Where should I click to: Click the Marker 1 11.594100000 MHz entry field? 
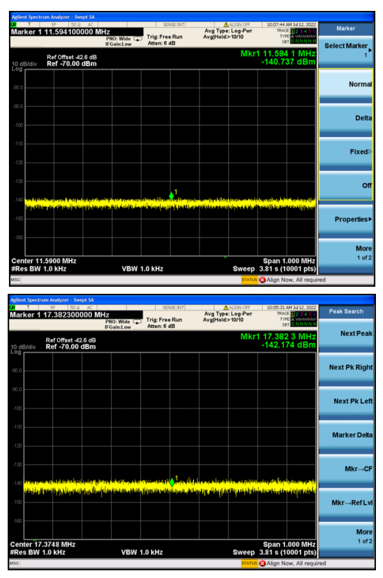pos(77,32)
